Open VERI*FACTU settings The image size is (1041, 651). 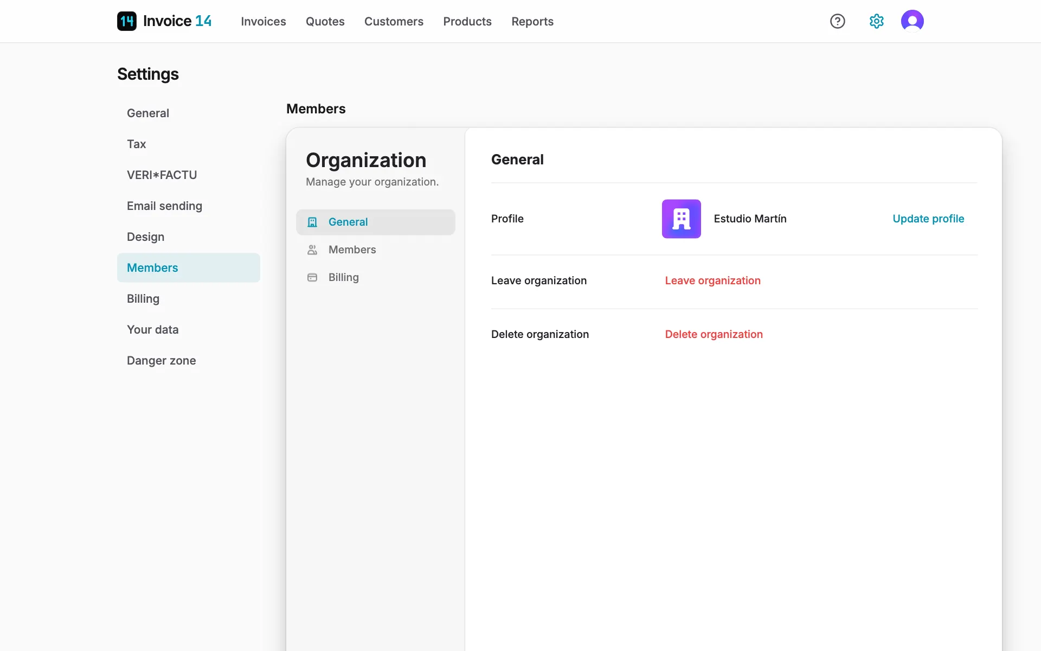[x=189, y=175]
